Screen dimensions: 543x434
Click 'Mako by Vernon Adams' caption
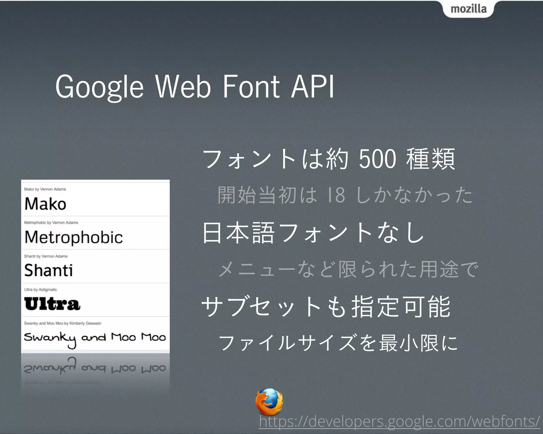point(45,189)
